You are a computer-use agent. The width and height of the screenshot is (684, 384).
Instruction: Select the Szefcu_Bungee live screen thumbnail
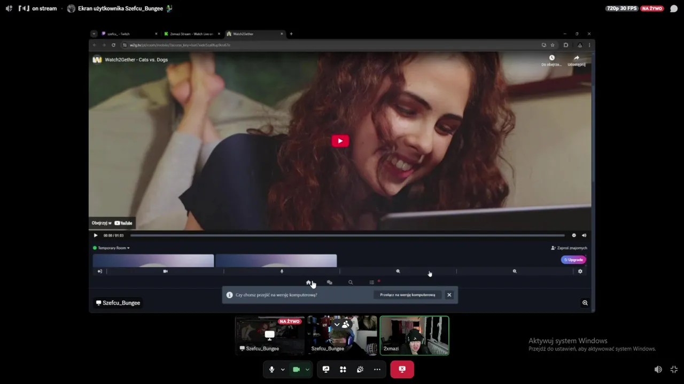tap(270, 335)
